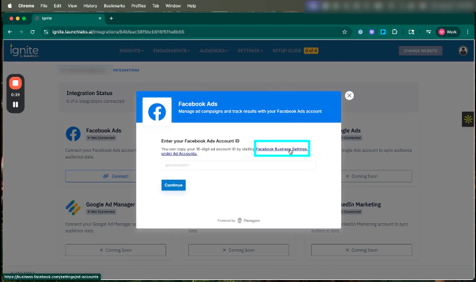Open the Window menu

point(173,6)
